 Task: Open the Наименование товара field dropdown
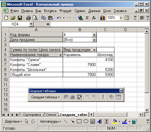60,55
